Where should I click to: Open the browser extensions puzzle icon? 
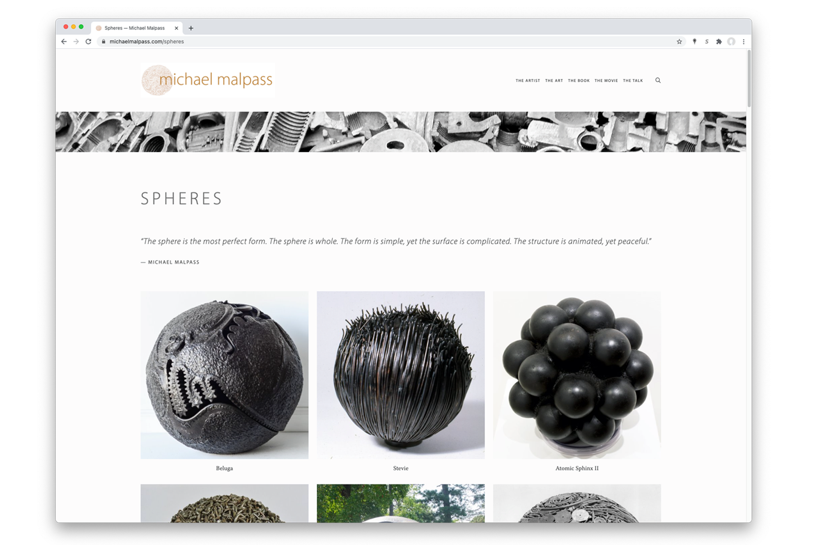719,41
